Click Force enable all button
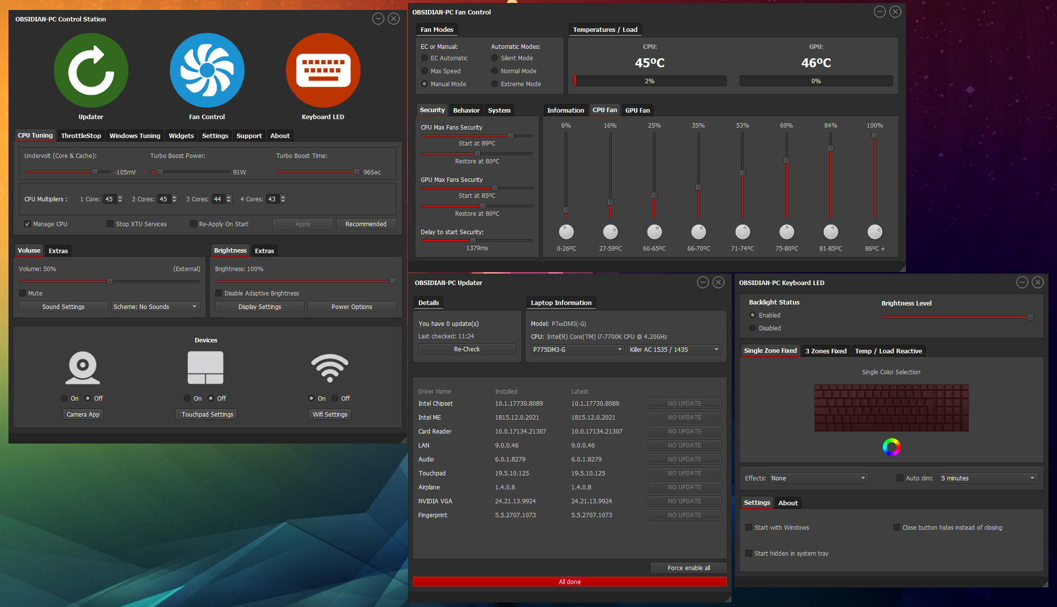The height and width of the screenshot is (607, 1057). (689, 568)
